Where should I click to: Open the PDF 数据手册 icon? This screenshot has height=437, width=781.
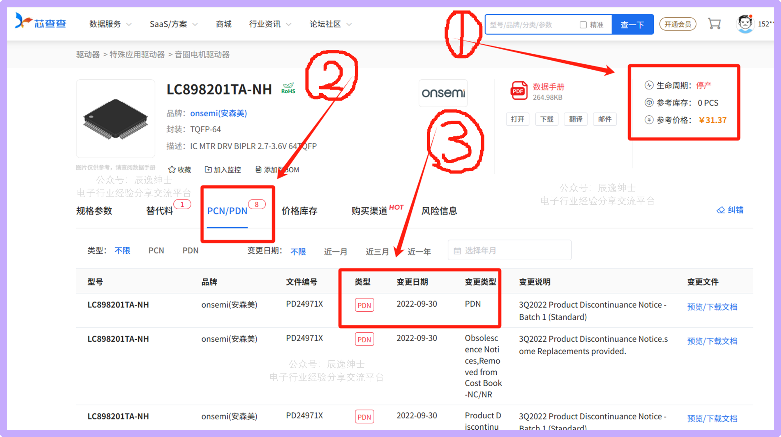[519, 90]
